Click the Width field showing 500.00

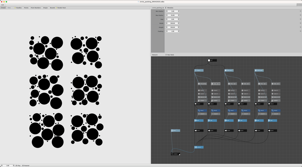pos(172,23)
